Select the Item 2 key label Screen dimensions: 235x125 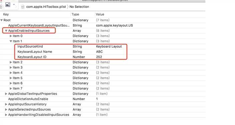coord(18,62)
